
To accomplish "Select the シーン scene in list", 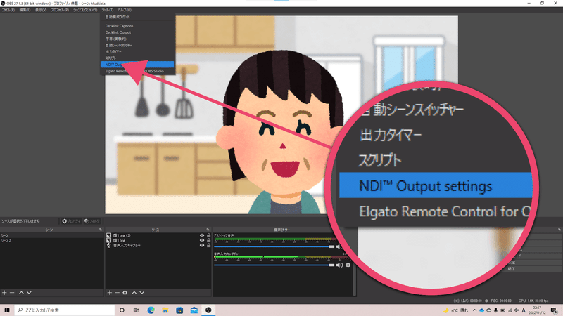I will tap(51, 235).
